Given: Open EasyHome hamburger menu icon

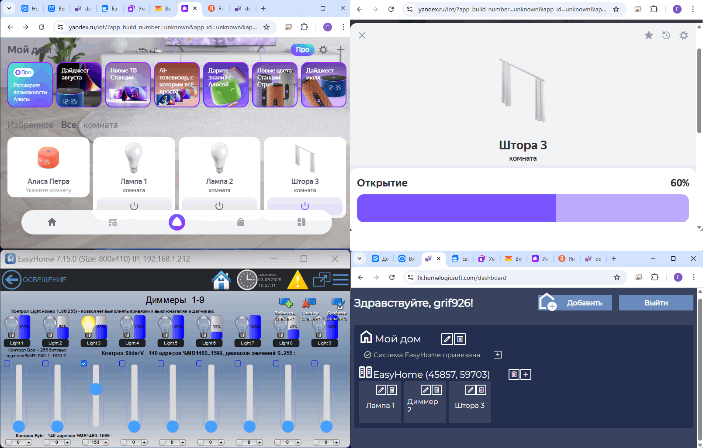Looking at the screenshot, I should (341, 279).
